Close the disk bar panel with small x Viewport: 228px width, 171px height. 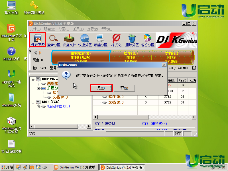(x=30, y=51)
